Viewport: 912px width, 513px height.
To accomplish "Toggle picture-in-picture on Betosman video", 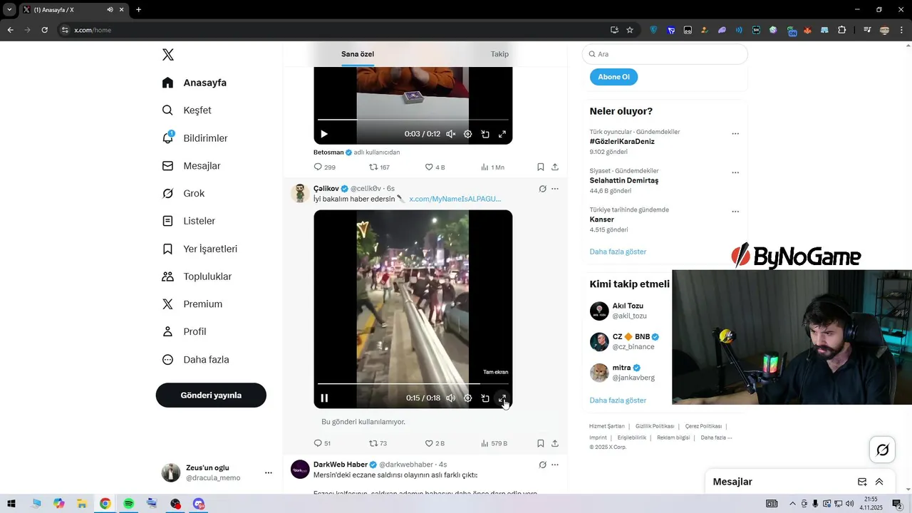I will coord(485,134).
